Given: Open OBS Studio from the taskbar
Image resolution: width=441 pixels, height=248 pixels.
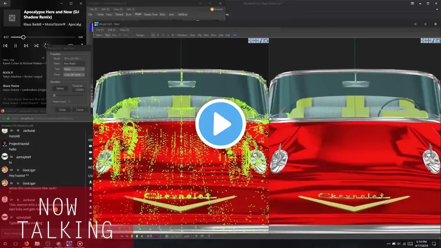Looking at the screenshot, I should (x=48, y=244).
